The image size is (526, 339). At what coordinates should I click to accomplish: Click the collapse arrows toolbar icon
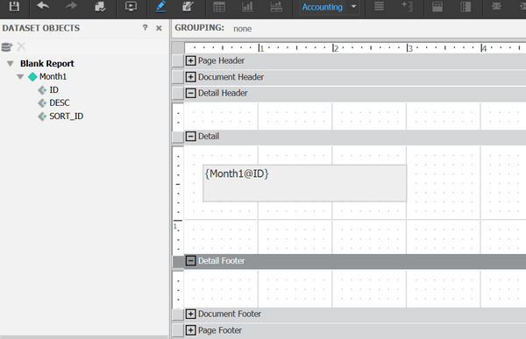[x=496, y=6]
